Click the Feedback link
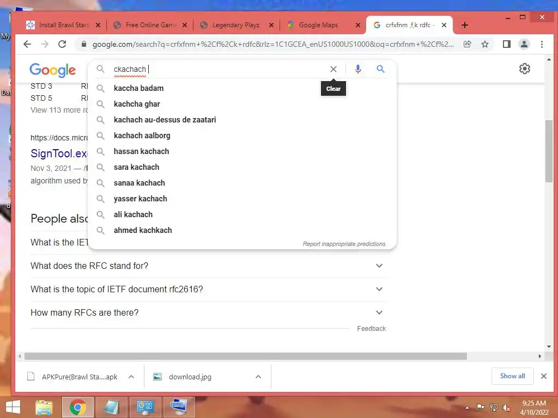 [x=371, y=329]
